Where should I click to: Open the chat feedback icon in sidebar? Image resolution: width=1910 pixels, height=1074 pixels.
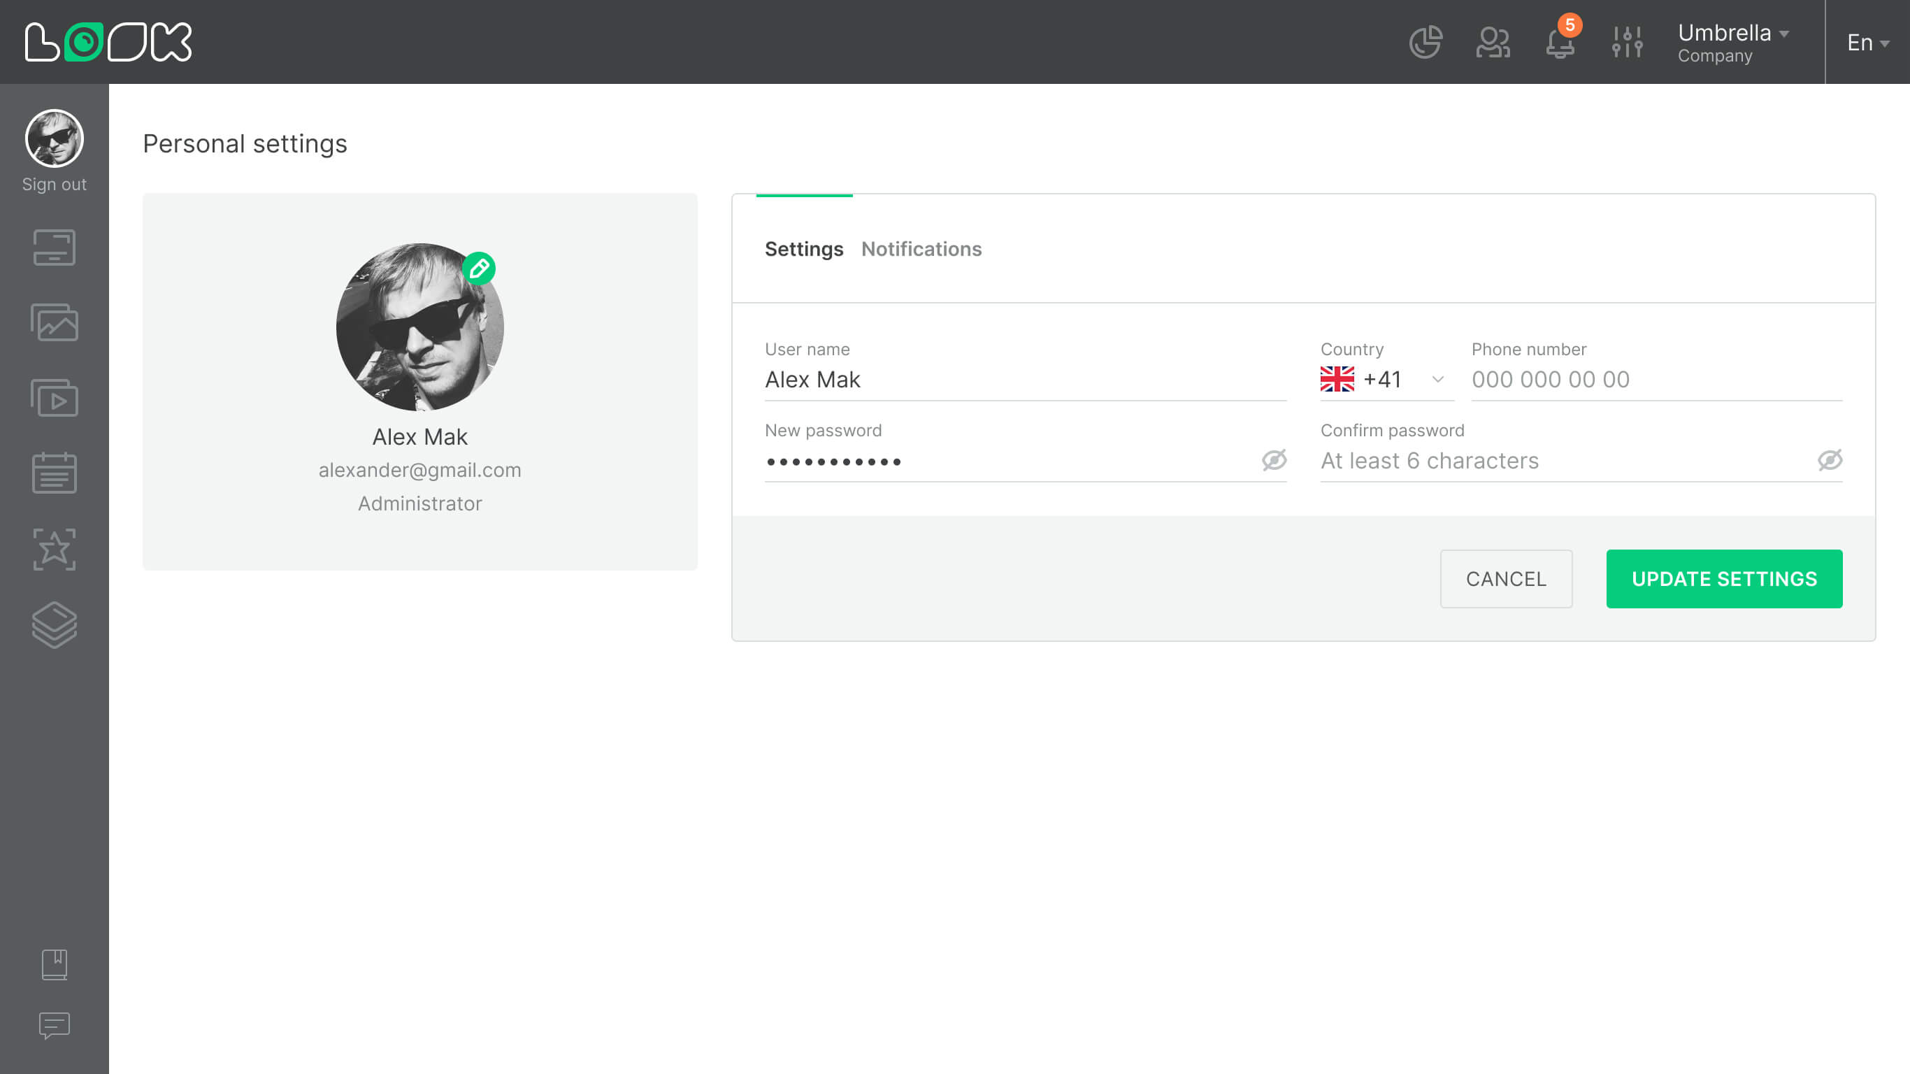tap(54, 1026)
